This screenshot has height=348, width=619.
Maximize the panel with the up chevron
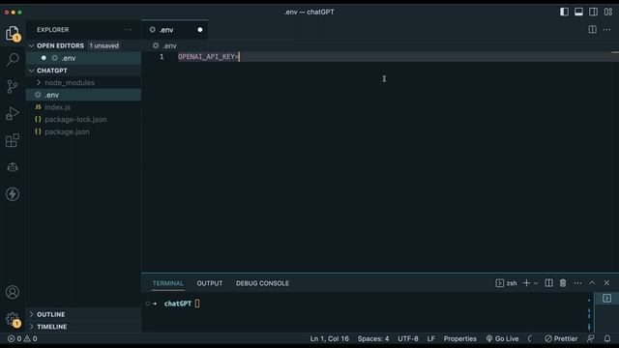[592, 283]
